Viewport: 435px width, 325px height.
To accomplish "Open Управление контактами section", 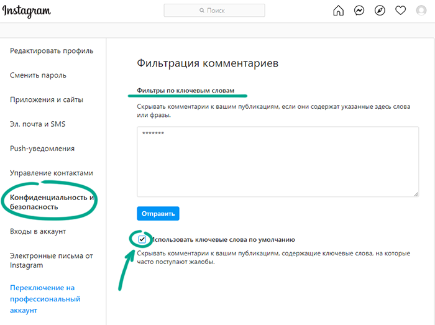I will [x=52, y=173].
